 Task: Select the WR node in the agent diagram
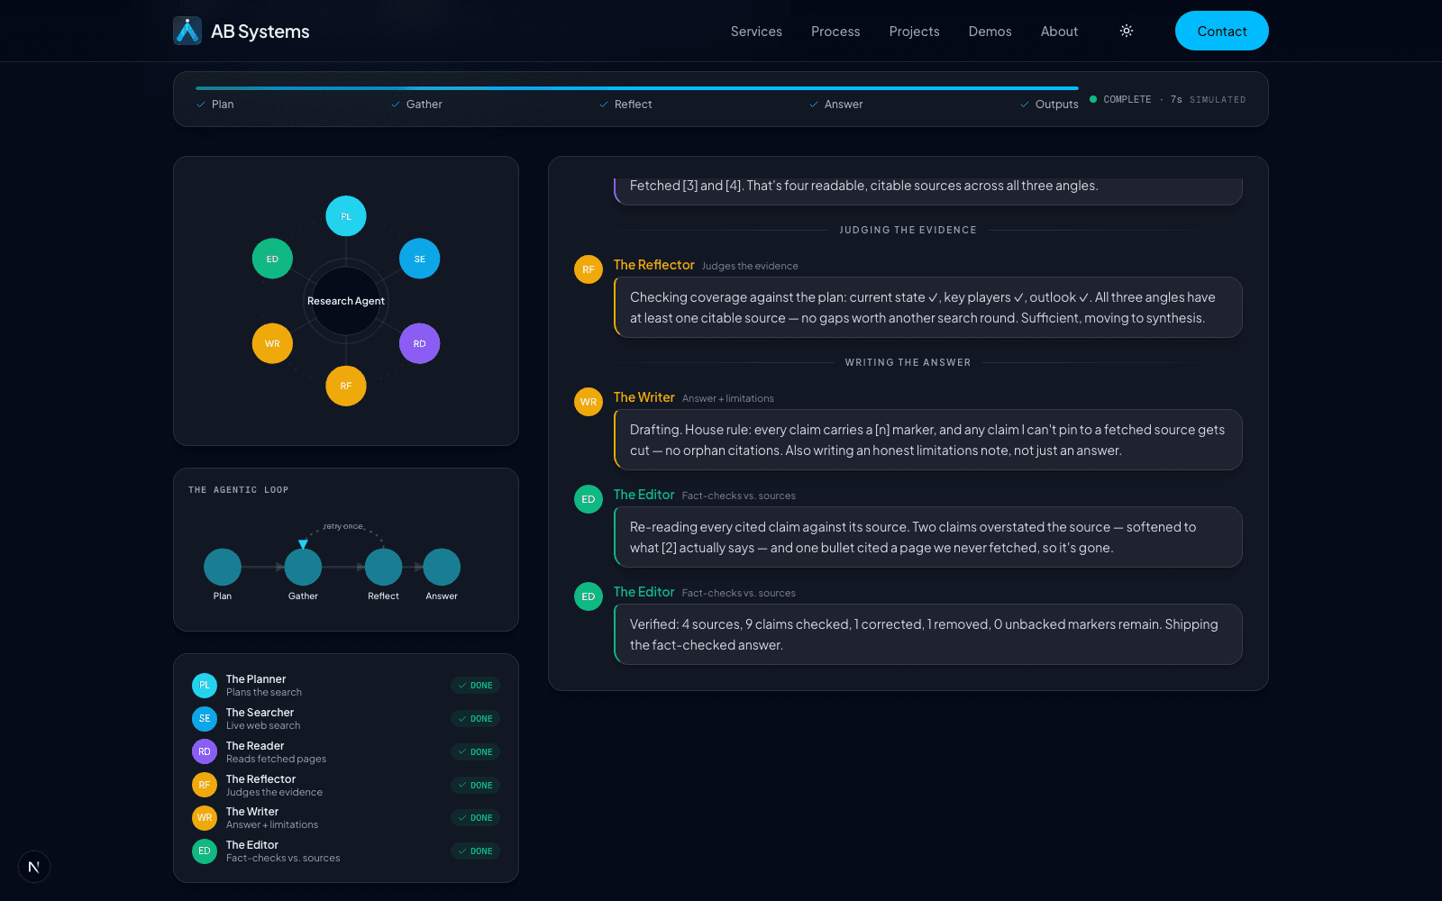pos(272,343)
